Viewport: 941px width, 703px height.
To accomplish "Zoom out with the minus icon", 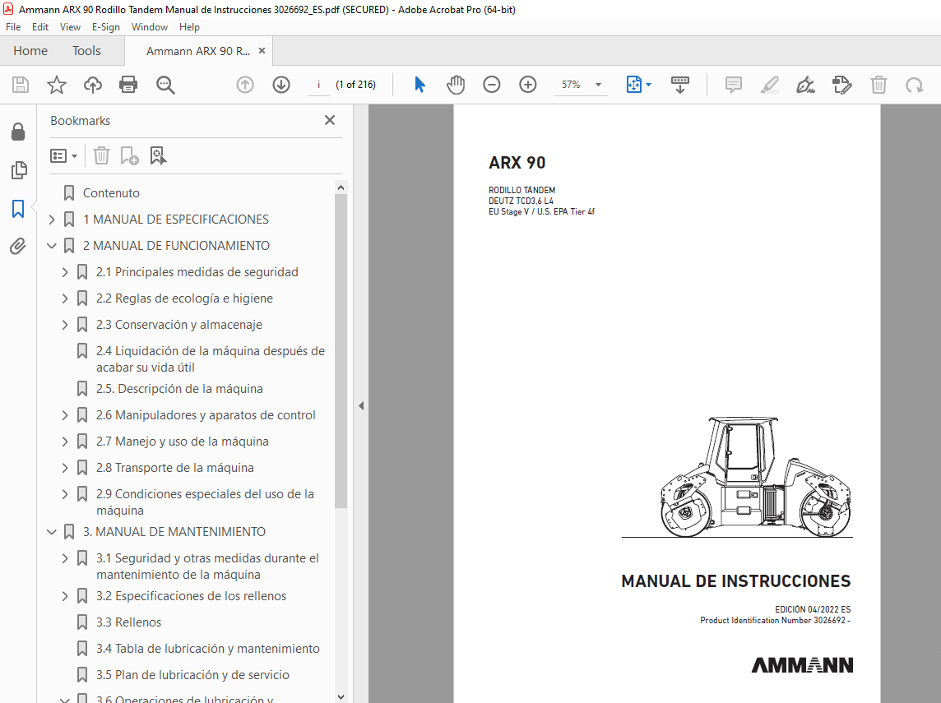I will pyautogui.click(x=492, y=85).
